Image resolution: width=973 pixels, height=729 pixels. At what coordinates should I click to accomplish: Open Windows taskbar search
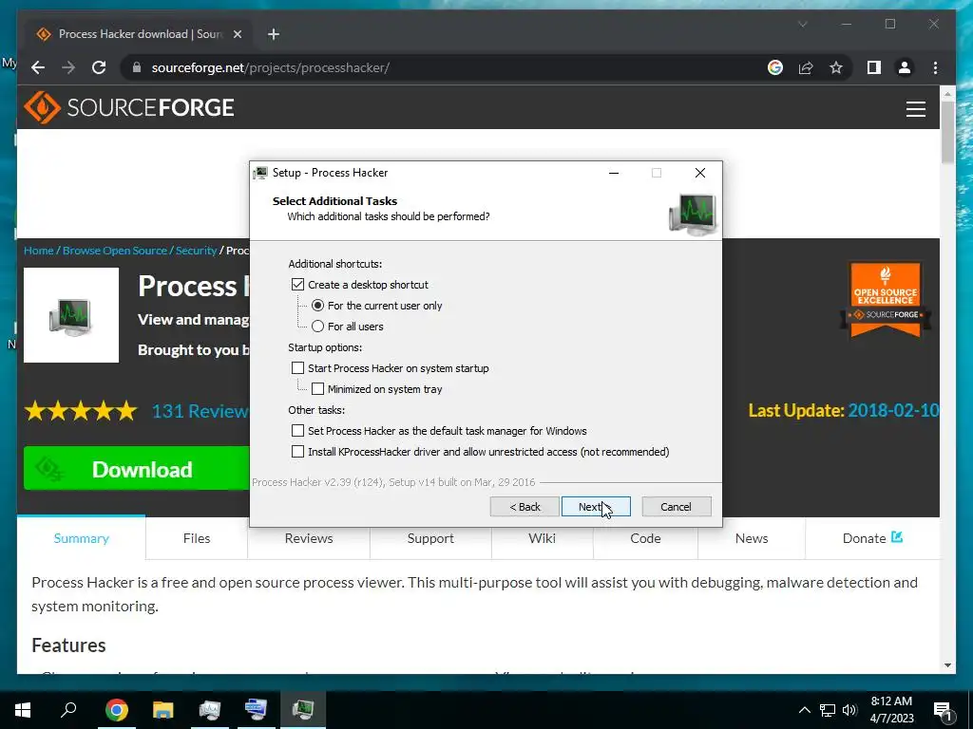(x=68, y=710)
